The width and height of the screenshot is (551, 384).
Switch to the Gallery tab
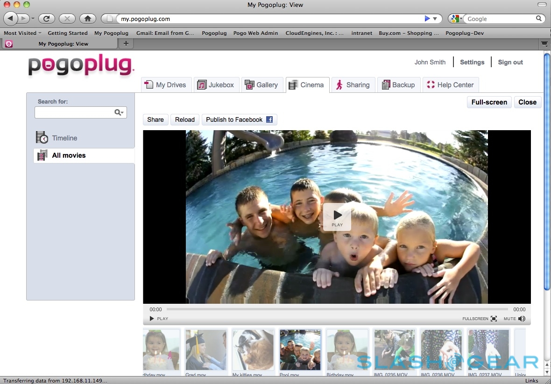tap(261, 85)
